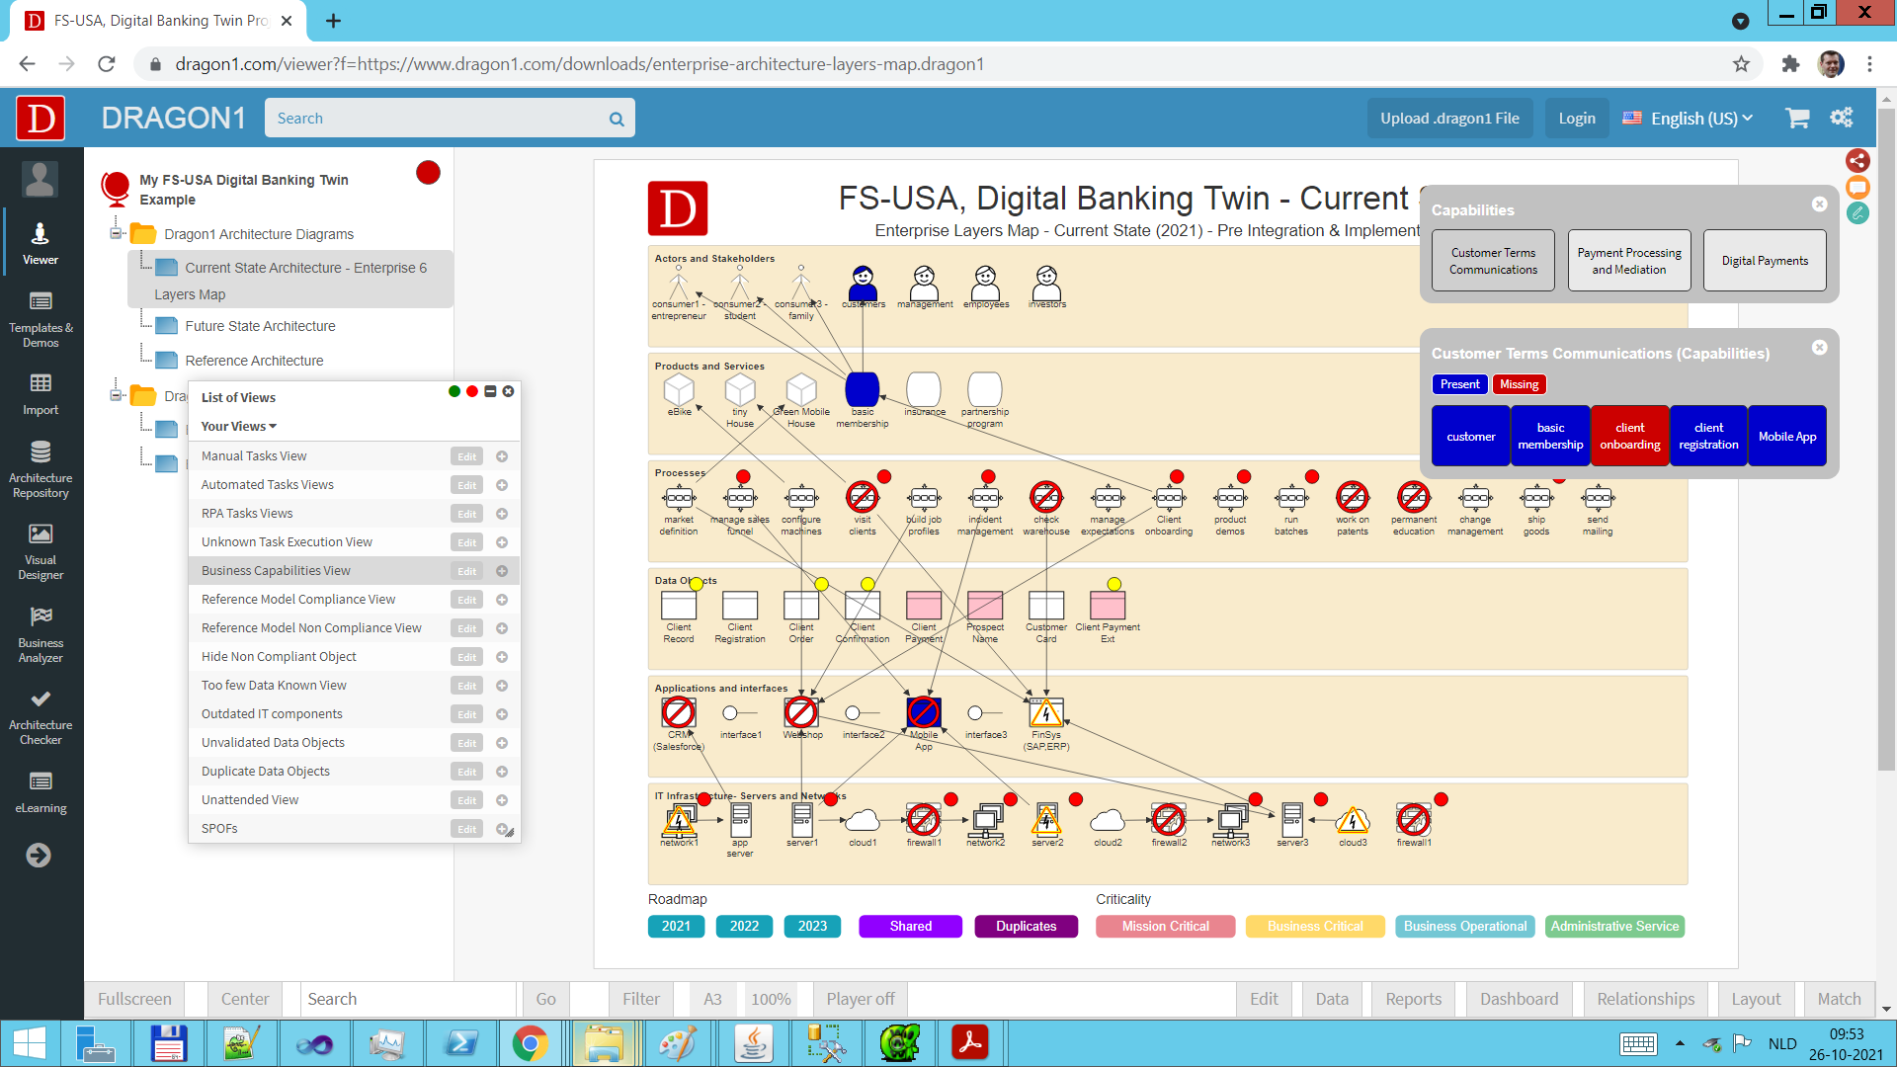This screenshot has height=1067, width=1897.
Task: Select the basic membership product shape
Action: [863, 388]
